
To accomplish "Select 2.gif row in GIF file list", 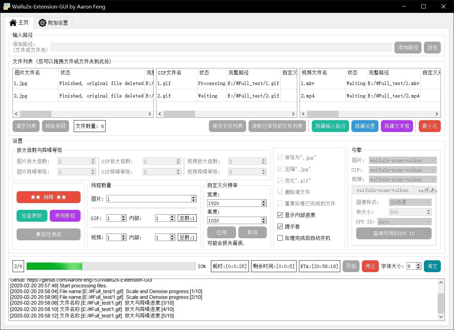I will click(x=226, y=96).
